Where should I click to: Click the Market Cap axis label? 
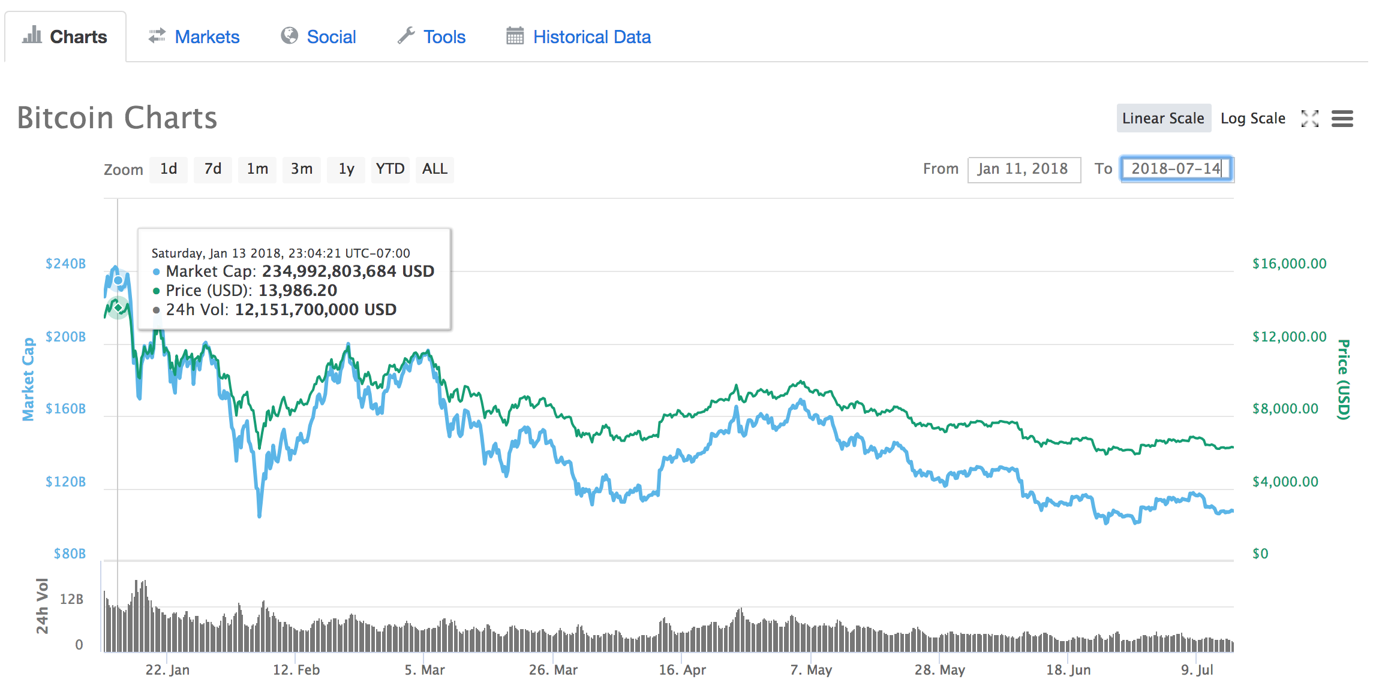(x=28, y=379)
